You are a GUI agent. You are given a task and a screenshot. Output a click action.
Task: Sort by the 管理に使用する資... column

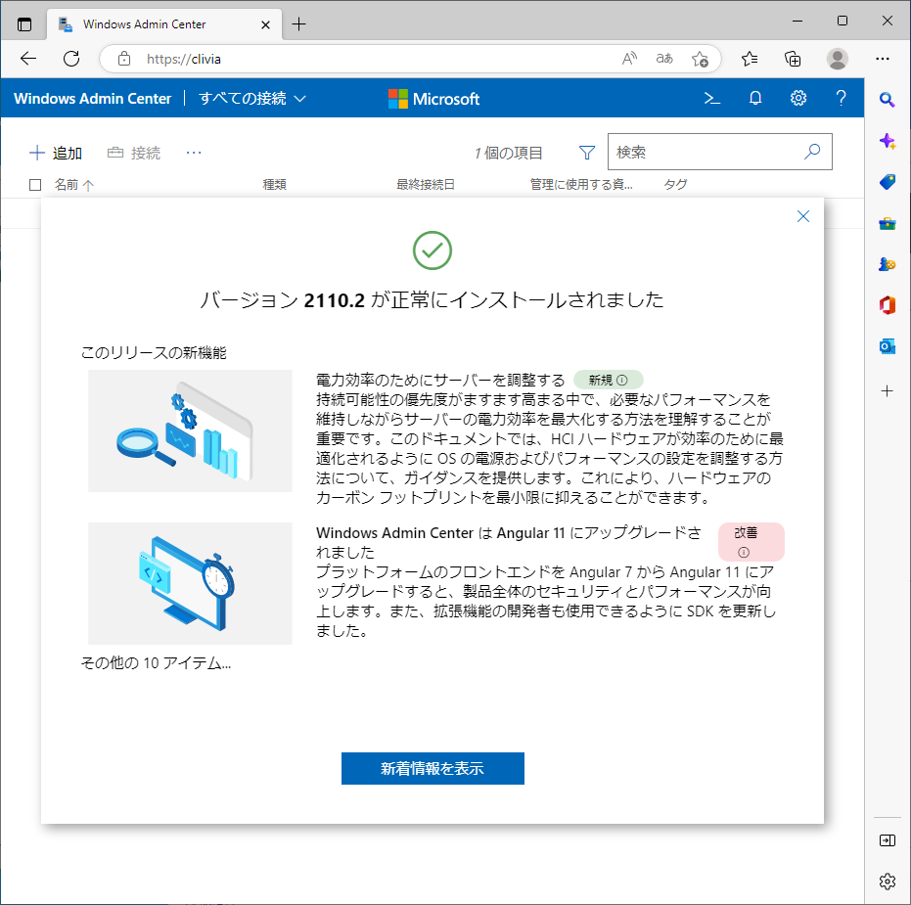coord(581,185)
